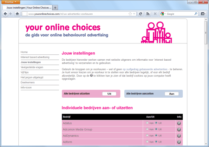Screen dimensions: 209x147
Task: Click the Info column header
Action: tap(179, 117)
